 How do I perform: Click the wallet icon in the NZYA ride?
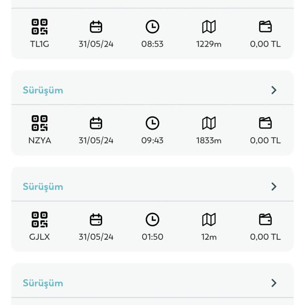(265, 123)
